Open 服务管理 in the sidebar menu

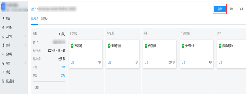pyautogui.click(x=10, y=81)
